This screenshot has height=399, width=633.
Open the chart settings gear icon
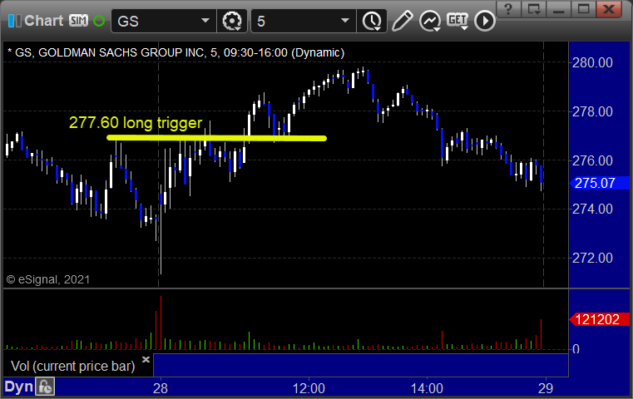coord(232,21)
